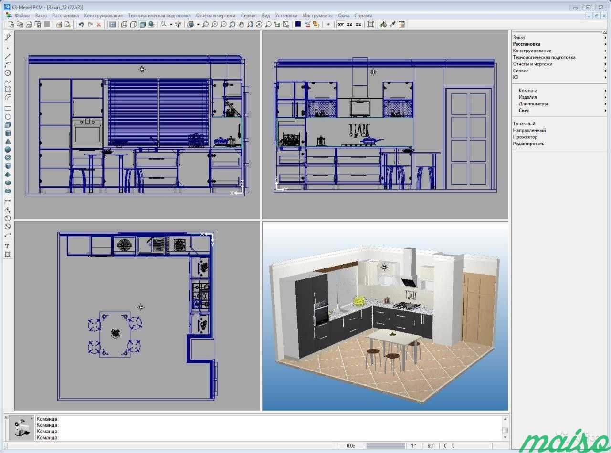This screenshot has height=453, width=611.
Task: Redo the undone action
Action: 90,24
